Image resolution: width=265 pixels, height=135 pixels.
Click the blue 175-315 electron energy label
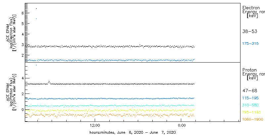pyautogui.click(x=250, y=44)
